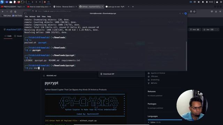This screenshot has width=223, height=125.
Task: Open the terminal Edit menu
Action: [38, 17]
